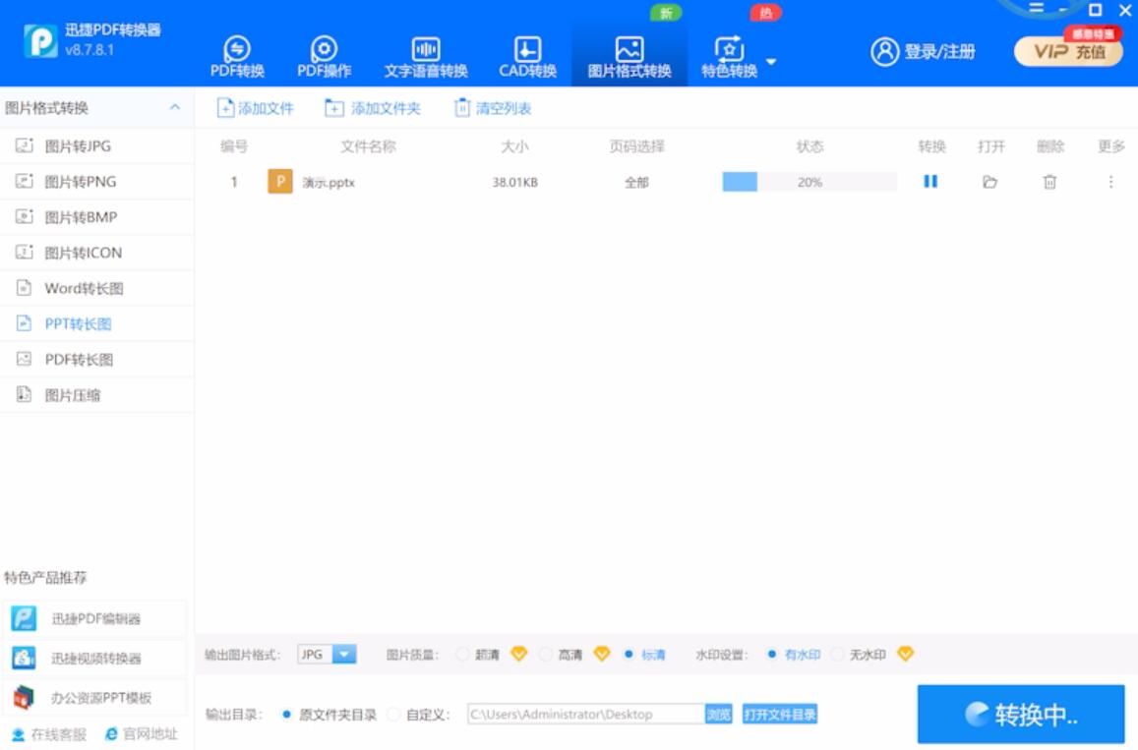Collapse the 图片格式转换 sidebar section
This screenshot has width=1138, height=750.
[x=175, y=107]
